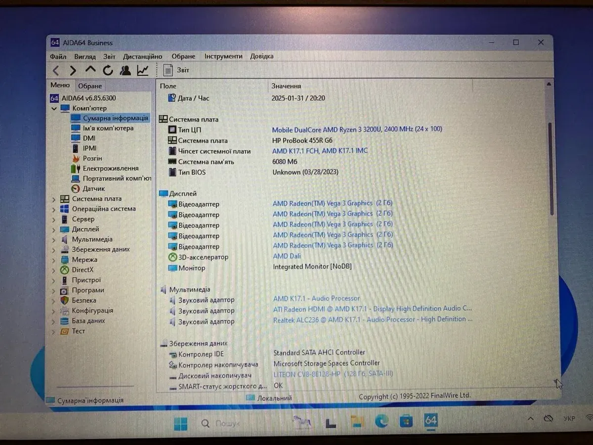Screen dimensions: 593x445
Task: Open the user management toolbar icon
Action: (125, 71)
